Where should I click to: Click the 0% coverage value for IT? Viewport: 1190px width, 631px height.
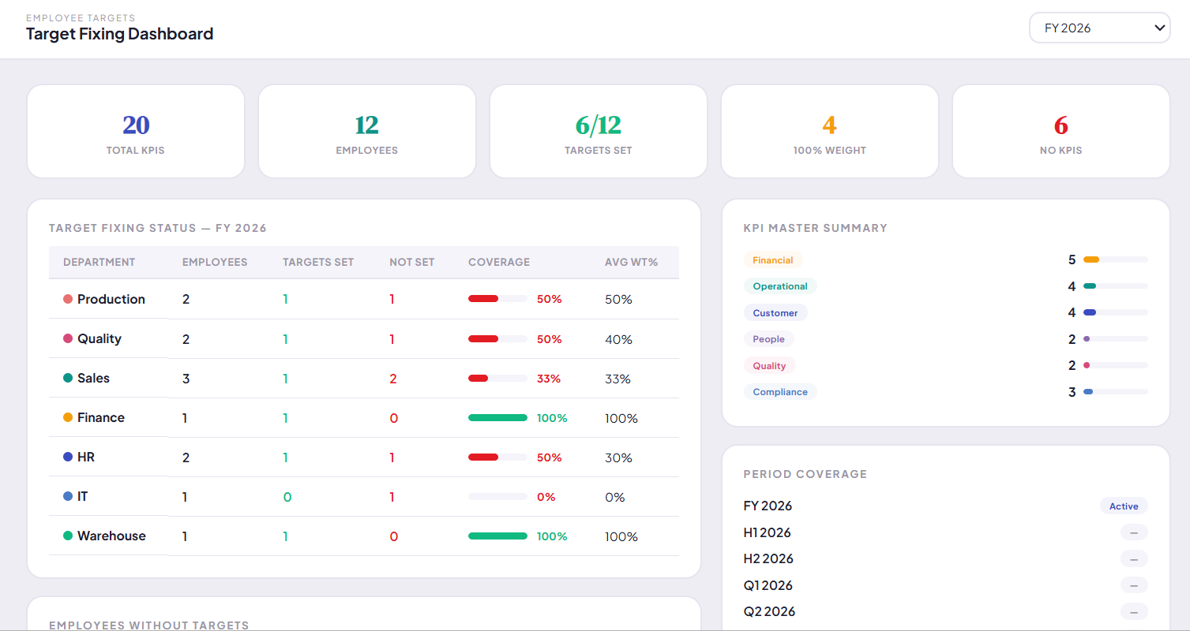(x=546, y=497)
